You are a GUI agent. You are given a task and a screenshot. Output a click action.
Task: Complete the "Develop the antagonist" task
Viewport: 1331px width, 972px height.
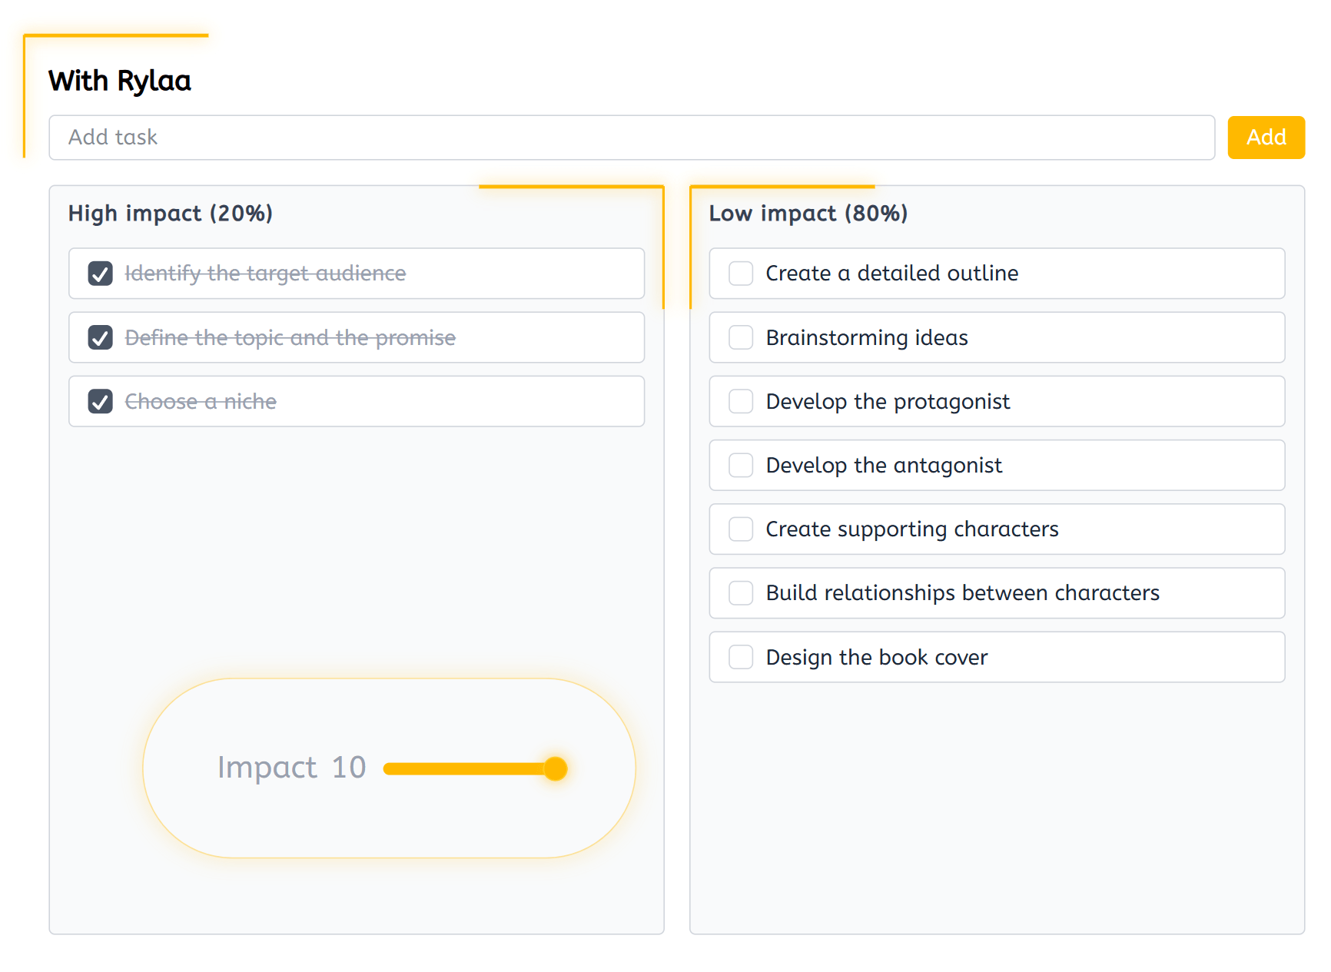[740, 465]
